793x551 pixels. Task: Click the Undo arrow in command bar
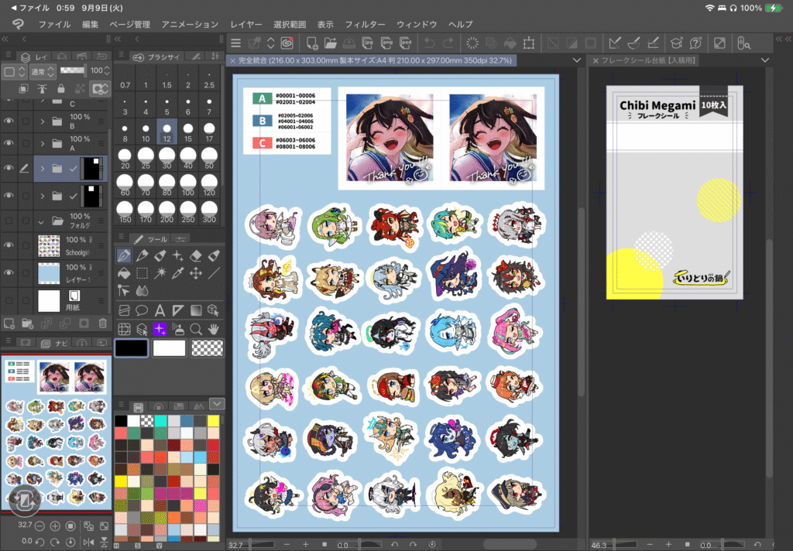click(x=429, y=43)
